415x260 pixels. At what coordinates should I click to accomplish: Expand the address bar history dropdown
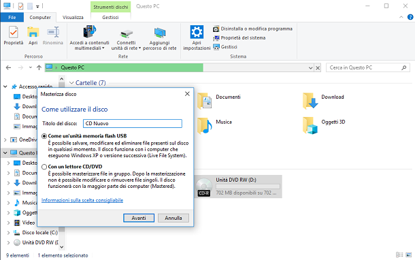pyautogui.click(x=311, y=68)
